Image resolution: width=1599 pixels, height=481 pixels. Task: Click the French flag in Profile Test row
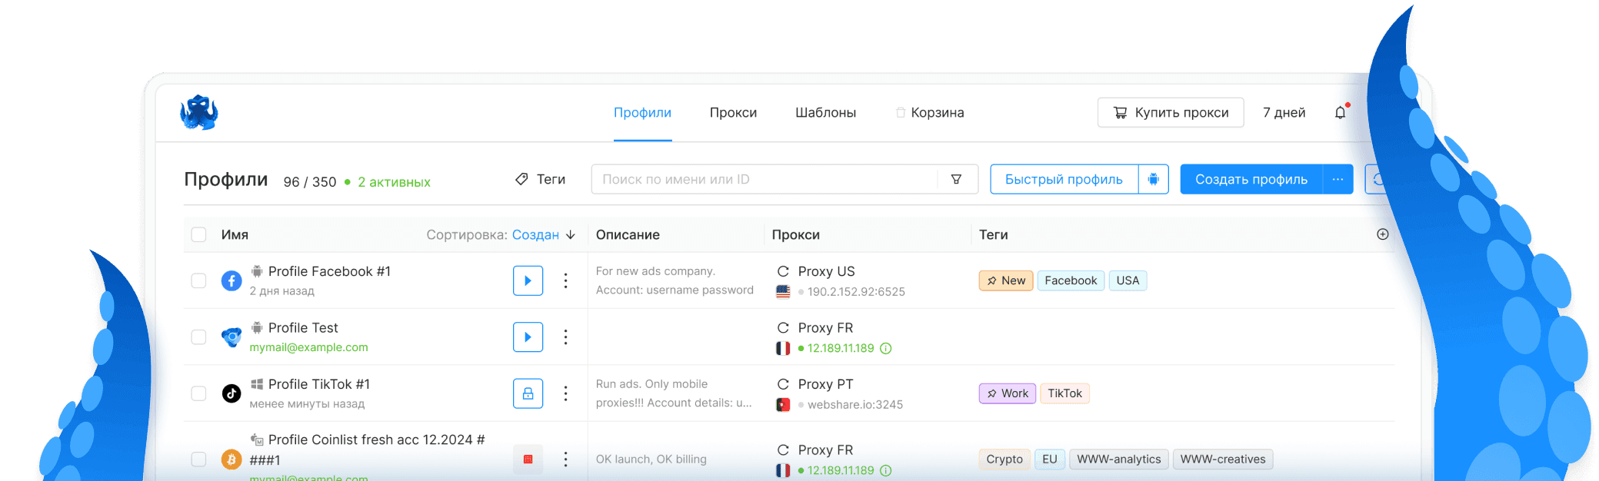click(783, 348)
